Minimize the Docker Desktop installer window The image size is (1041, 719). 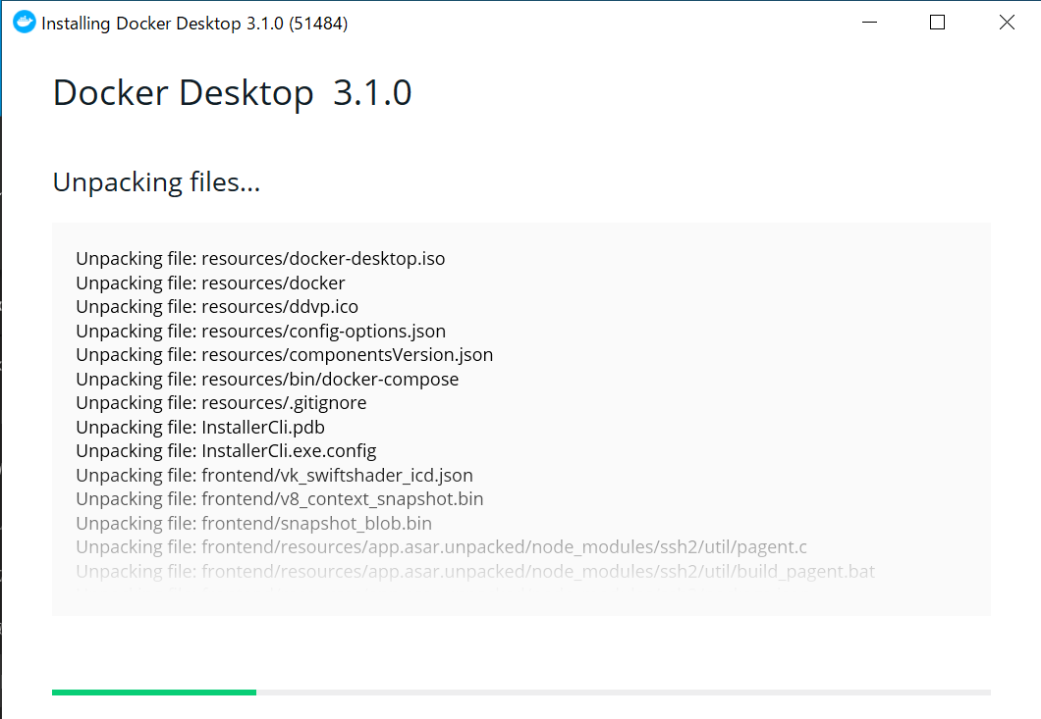click(868, 22)
